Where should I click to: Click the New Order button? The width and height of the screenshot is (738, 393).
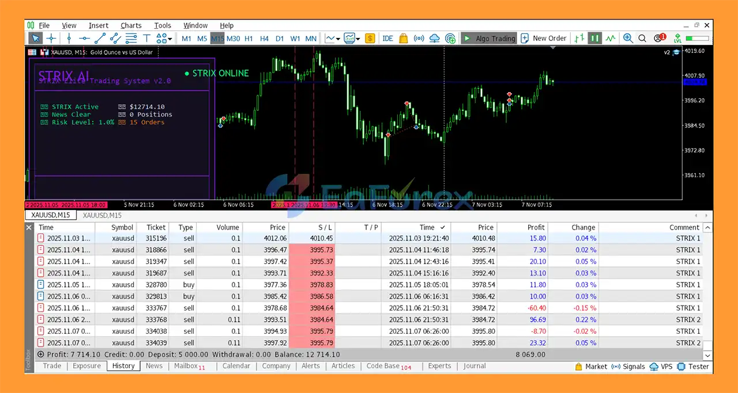pyautogui.click(x=543, y=39)
